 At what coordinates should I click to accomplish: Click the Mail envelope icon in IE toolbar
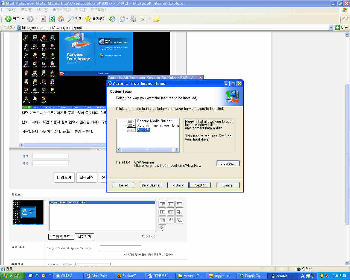(122, 19)
